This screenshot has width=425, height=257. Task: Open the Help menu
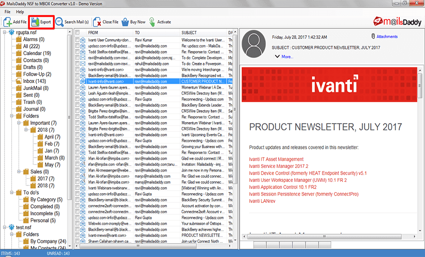click(20, 12)
